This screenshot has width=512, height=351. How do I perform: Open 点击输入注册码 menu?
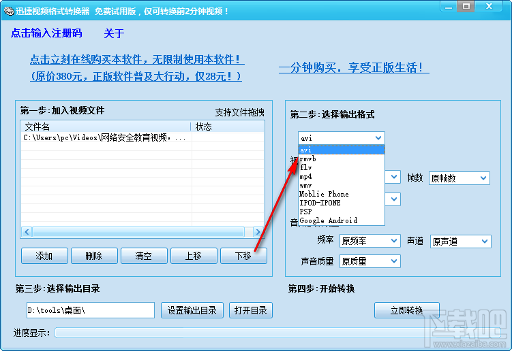coord(46,33)
